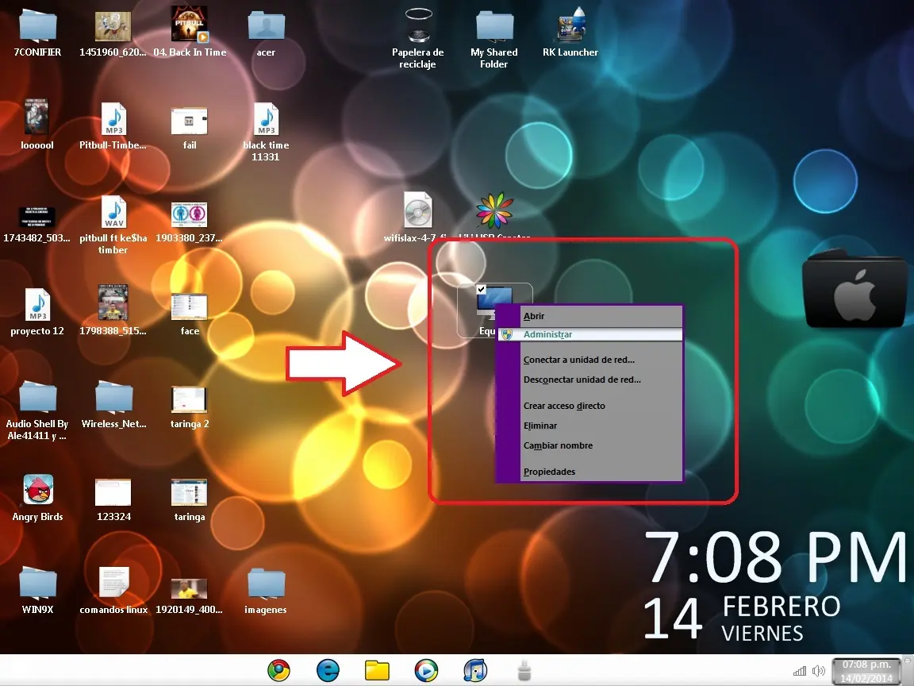Open network signal tray icon
This screenshot has height=686, width=914.
coord(800,671)
